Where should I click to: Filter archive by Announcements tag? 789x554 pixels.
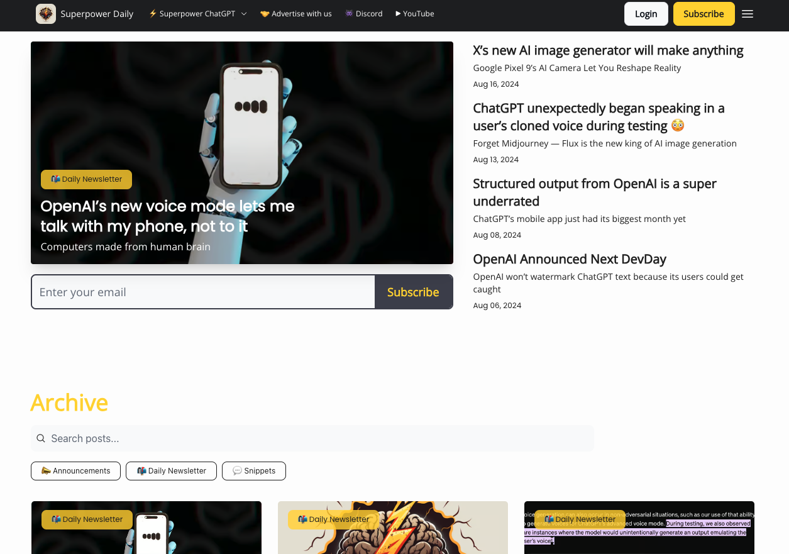pos(75,471)
